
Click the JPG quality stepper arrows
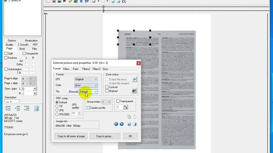[x=79, y=113]
